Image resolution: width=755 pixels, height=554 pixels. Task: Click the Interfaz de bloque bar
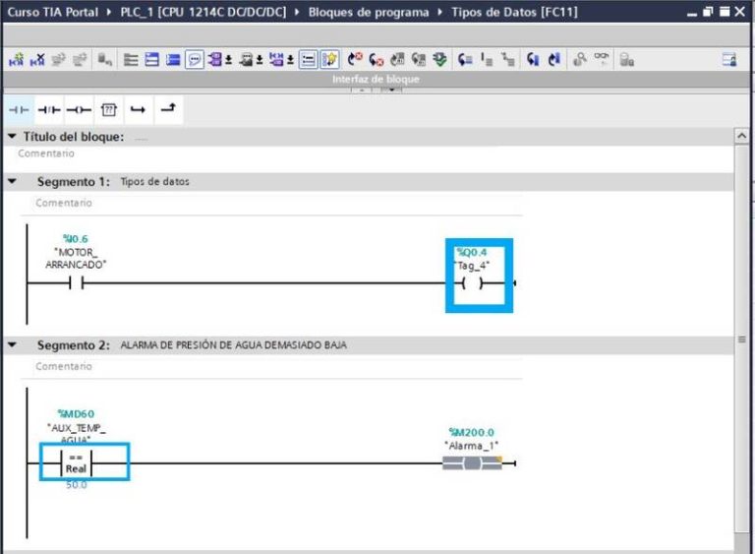click(376, 79)
